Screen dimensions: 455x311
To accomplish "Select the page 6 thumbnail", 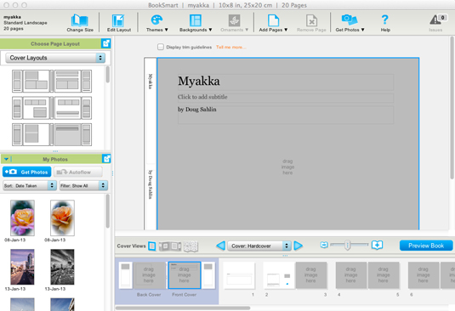I will click(x=424, y=275).
